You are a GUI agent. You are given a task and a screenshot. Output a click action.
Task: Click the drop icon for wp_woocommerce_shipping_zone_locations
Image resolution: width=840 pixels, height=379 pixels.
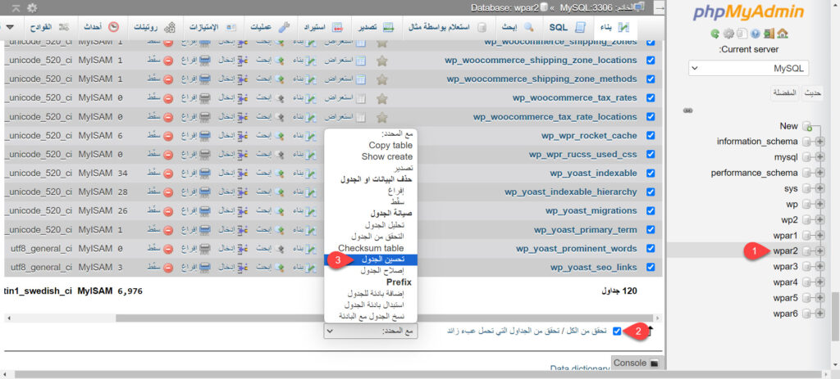167,61
